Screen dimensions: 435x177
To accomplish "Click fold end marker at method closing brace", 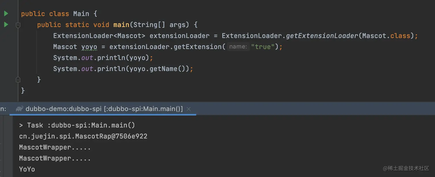I will 18,79.
